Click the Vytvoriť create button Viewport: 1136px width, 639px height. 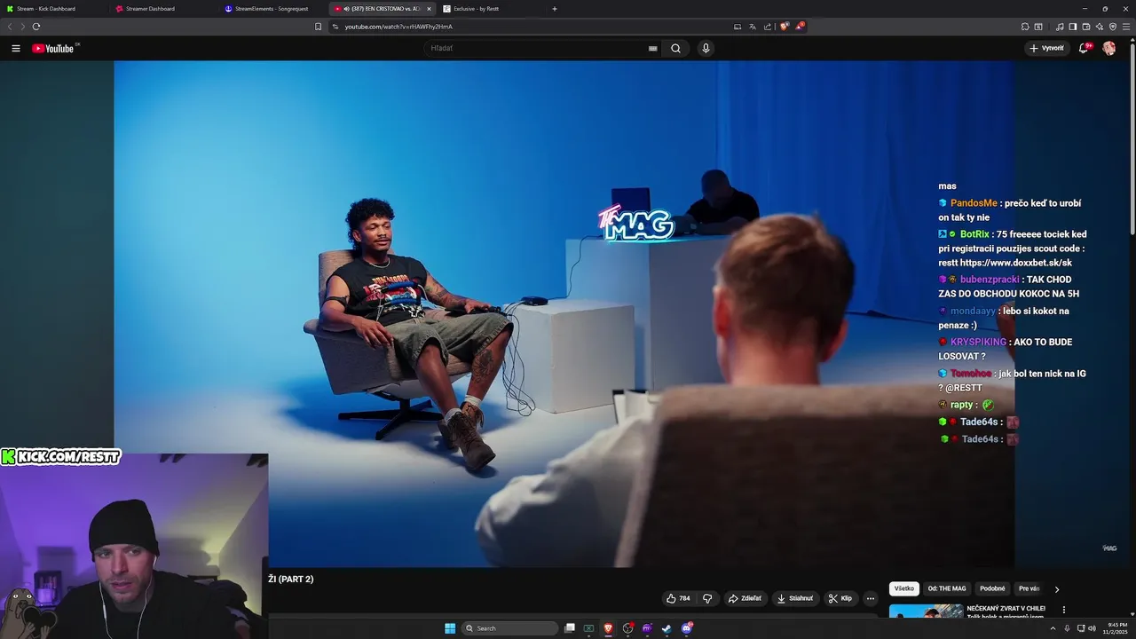(1046, 48)
